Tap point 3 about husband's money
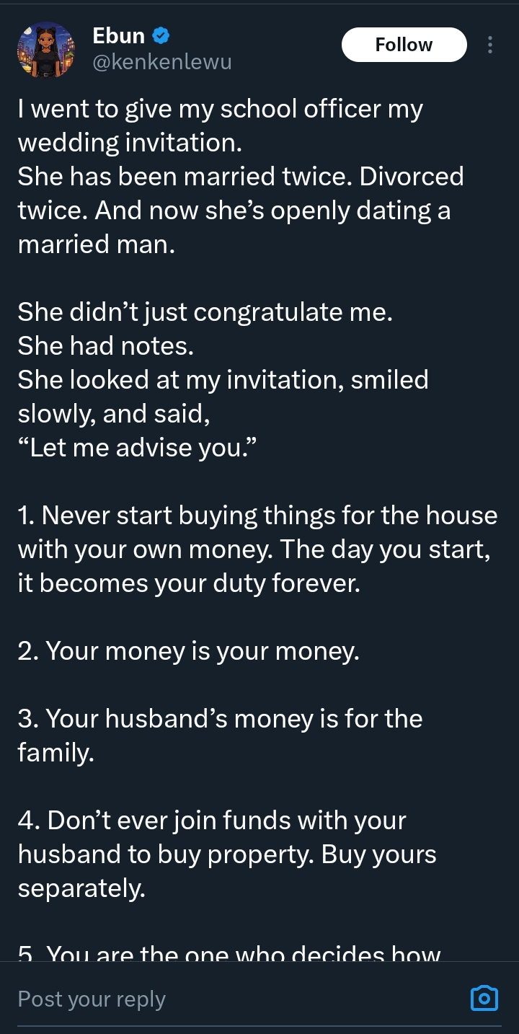The height and width of the screenshot is (1034, 519). click(220, 719)
